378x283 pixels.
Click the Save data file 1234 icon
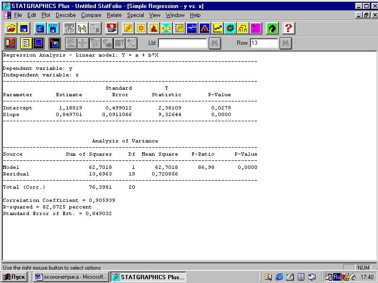(53, 28)
